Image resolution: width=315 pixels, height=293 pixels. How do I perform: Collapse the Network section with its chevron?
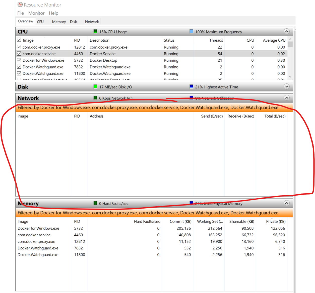click(287, 98)
